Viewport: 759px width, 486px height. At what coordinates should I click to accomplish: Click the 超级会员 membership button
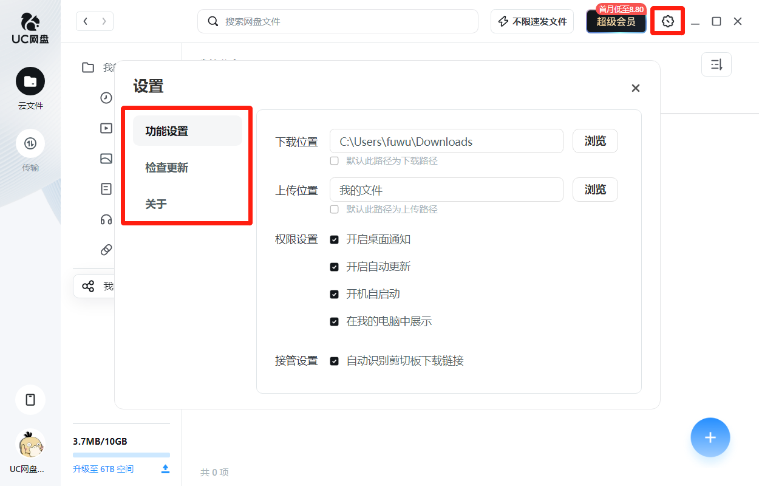click(x=616, y=22)
